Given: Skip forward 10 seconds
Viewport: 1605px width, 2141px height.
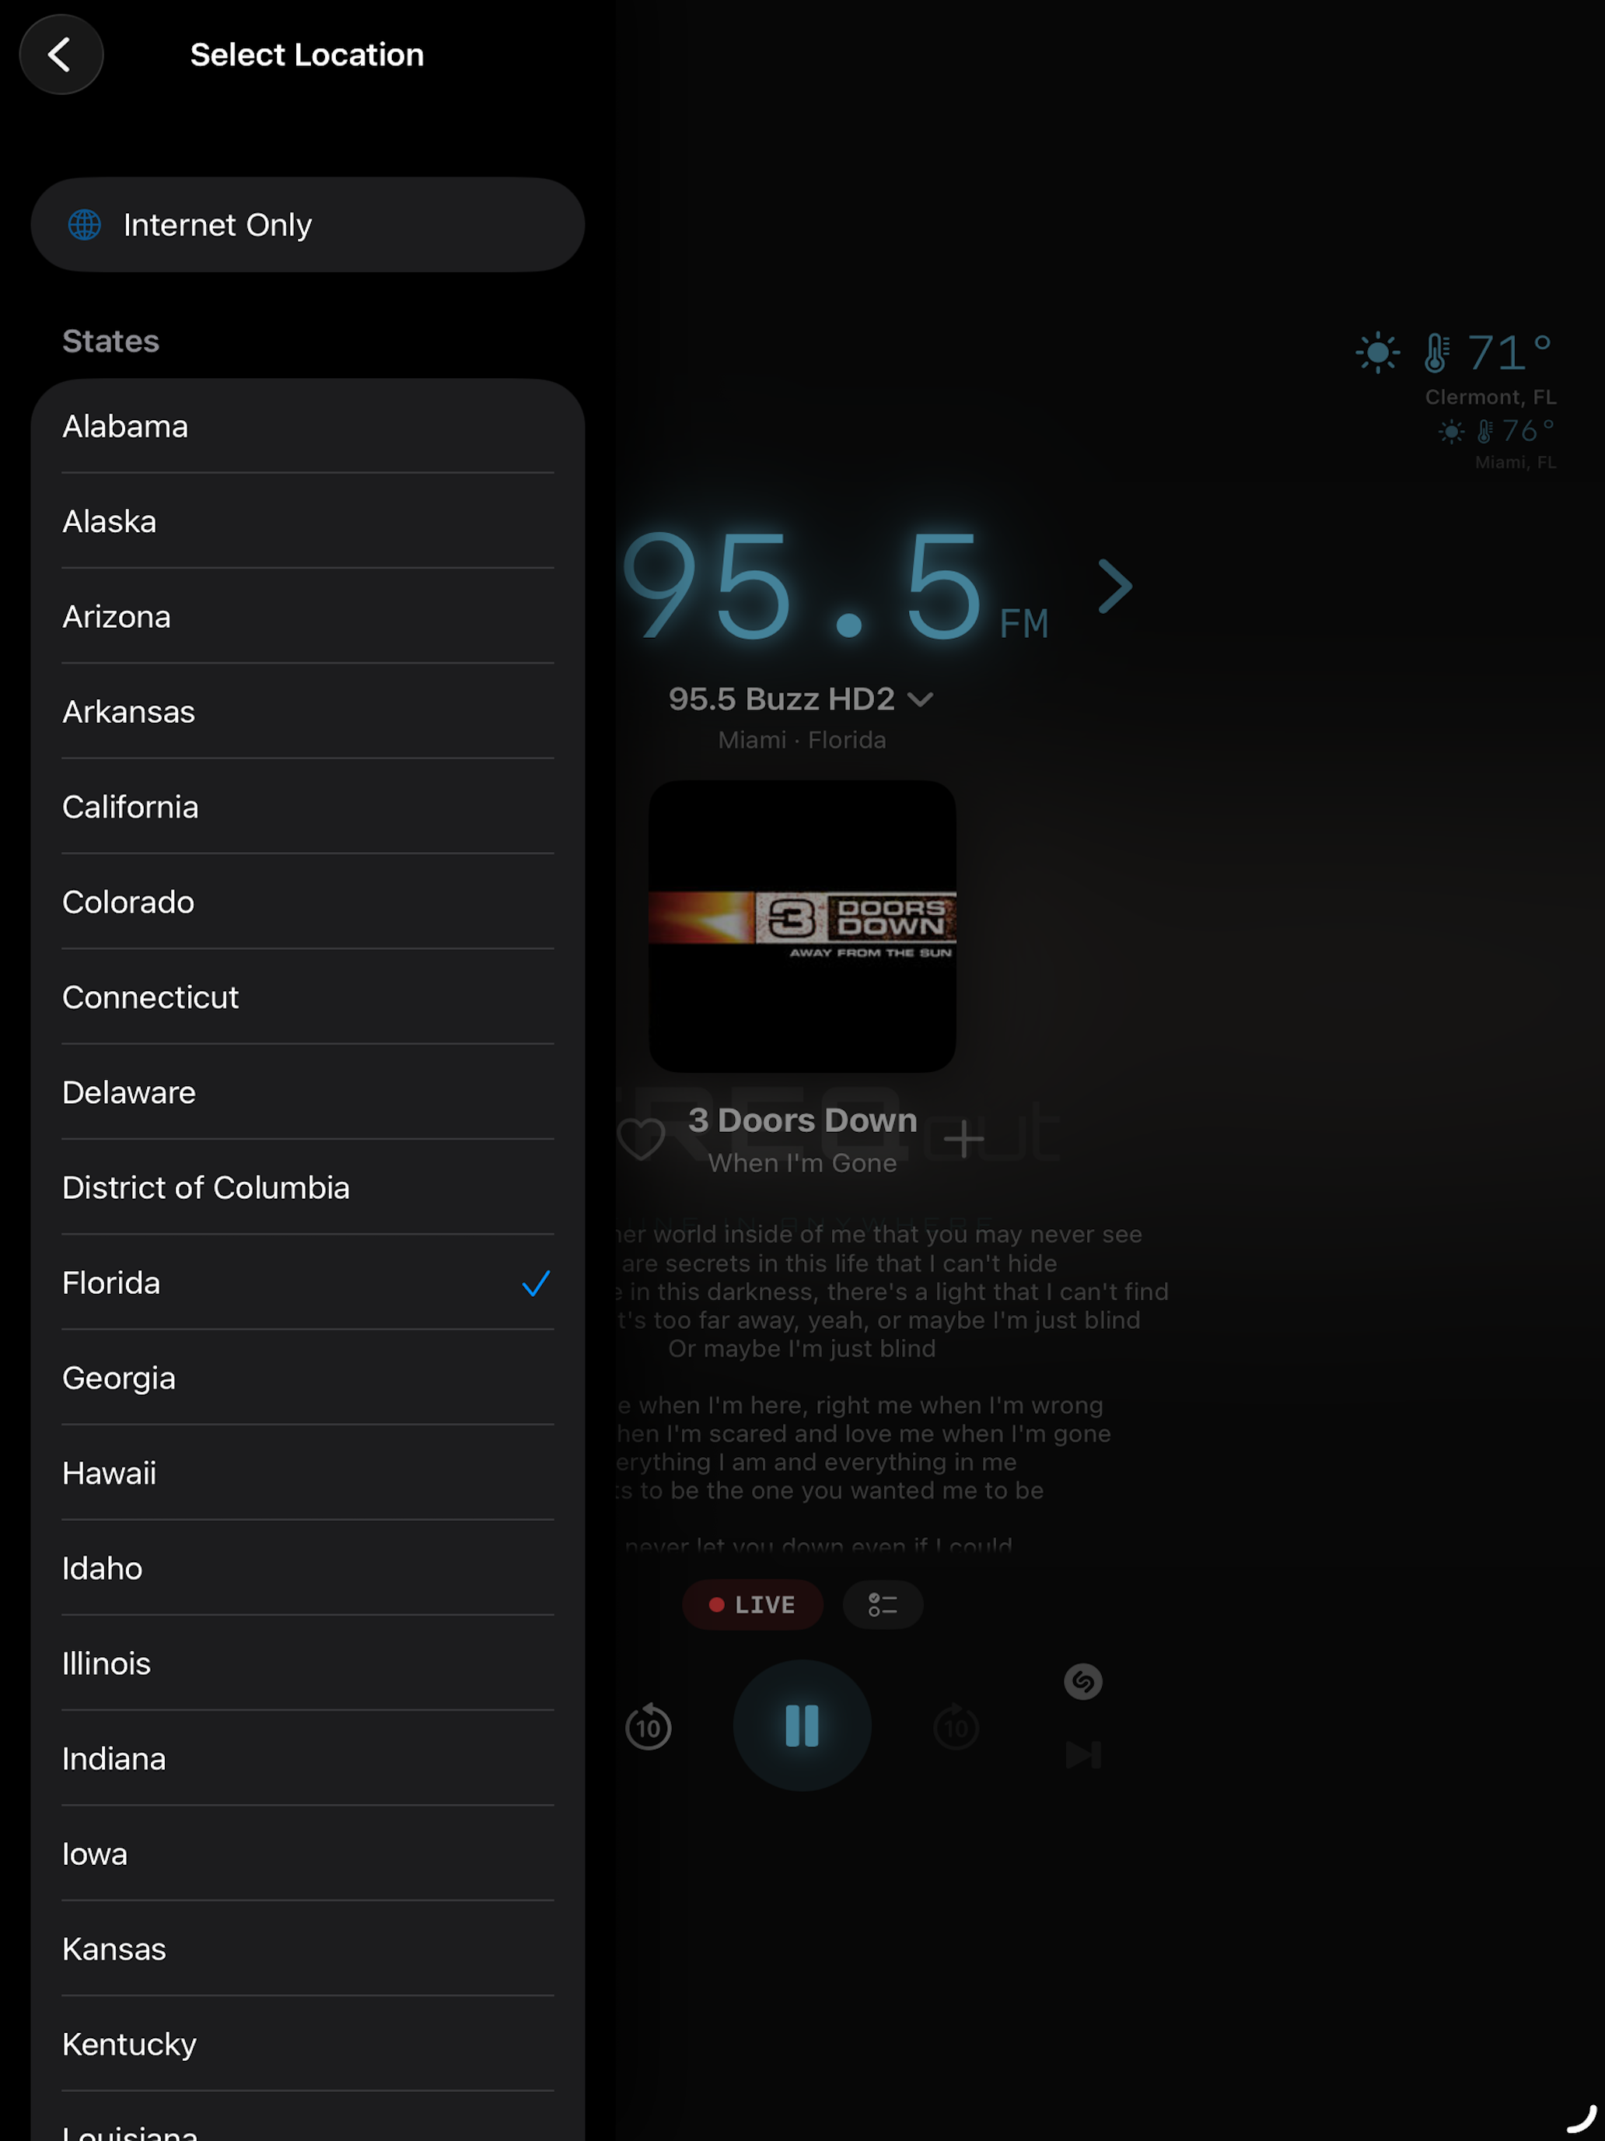Looking at the screenshot, I should 956,1727.
